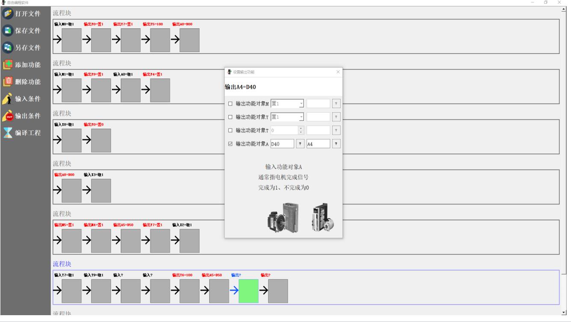Click the help button next to the A4 field
Screen dimensions: 571x322
click(337, 144)
